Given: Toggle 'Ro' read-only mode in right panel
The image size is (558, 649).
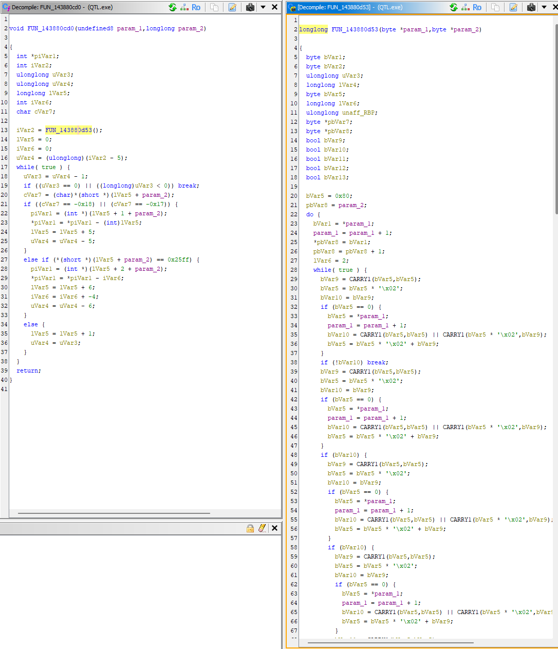Looking at the screenshot, I should [477, 7].
